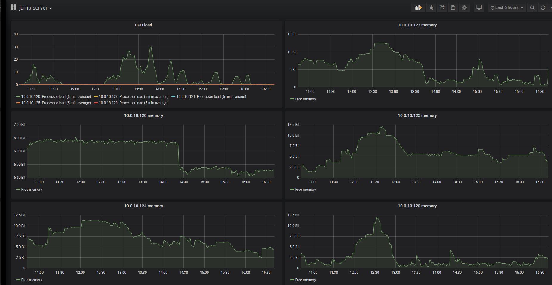Star this dashboard as favorite
This screenshot has width=552, height=285.
[x=431, y=8]
